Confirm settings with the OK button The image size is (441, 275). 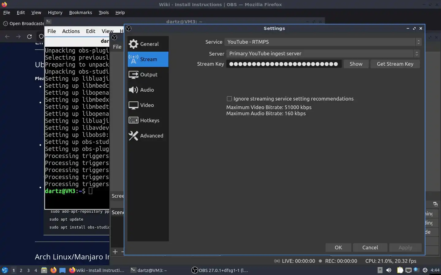point(338,248)
